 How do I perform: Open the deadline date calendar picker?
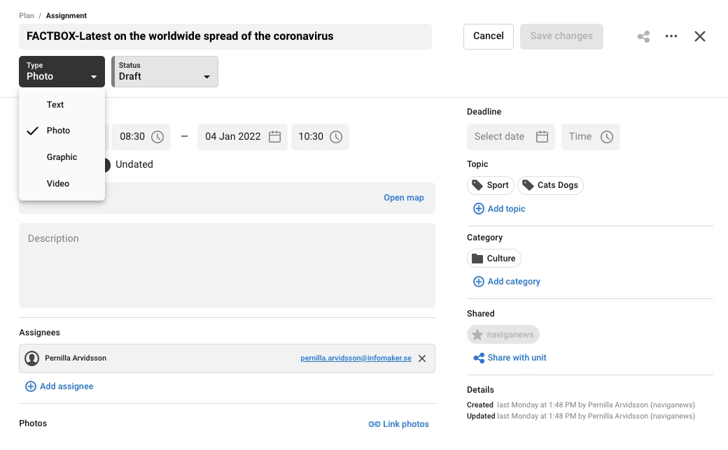tap(542, 137)
